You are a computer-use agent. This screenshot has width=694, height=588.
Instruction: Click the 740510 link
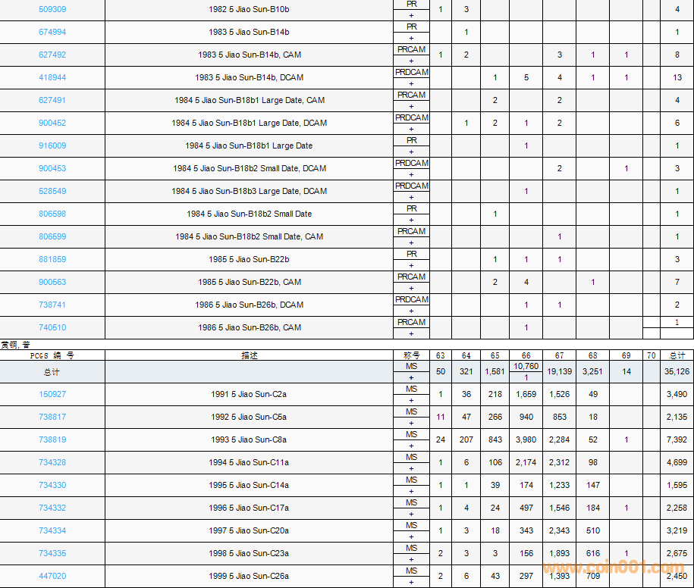(x=52, y=327)
